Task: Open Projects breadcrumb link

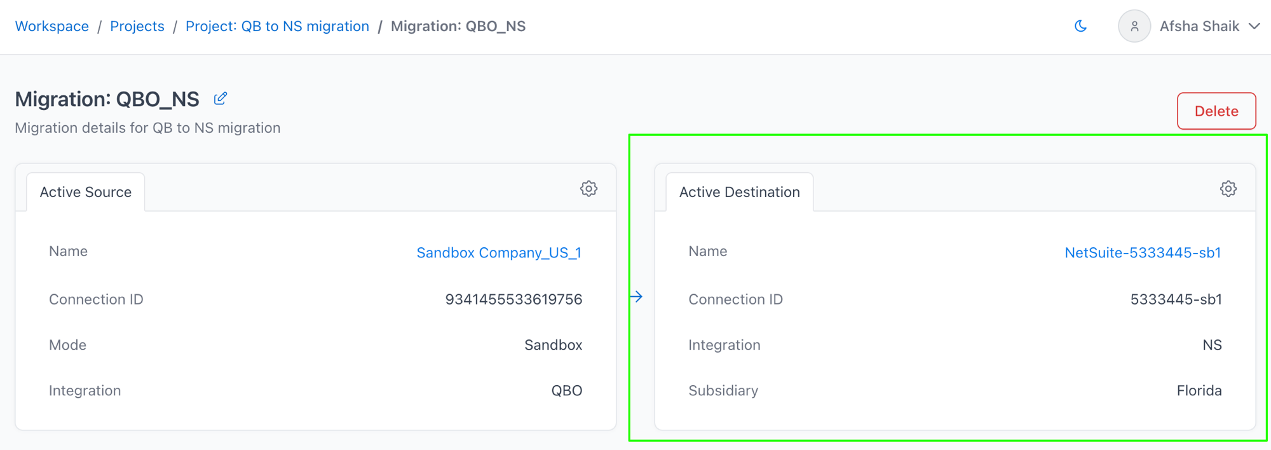Action: [x=137, y=26]
